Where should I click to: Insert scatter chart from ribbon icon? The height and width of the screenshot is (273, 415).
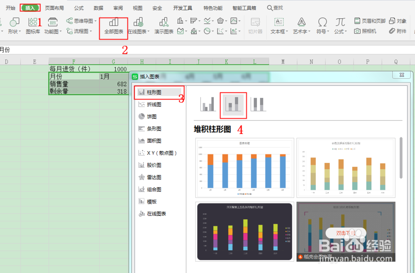[220, 31]
